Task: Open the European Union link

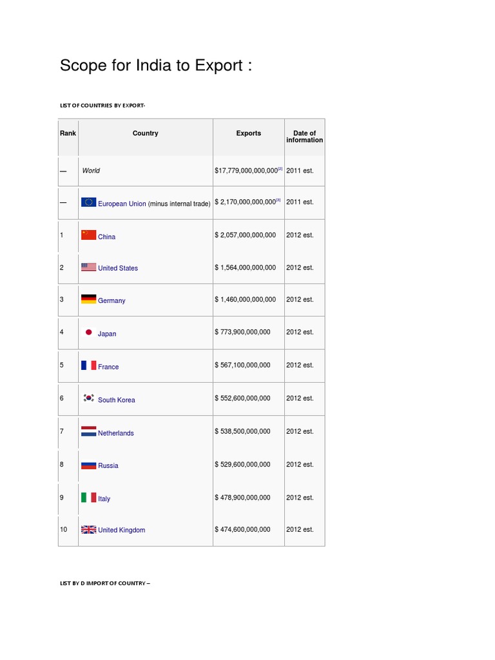Action: tap(122, 204)
